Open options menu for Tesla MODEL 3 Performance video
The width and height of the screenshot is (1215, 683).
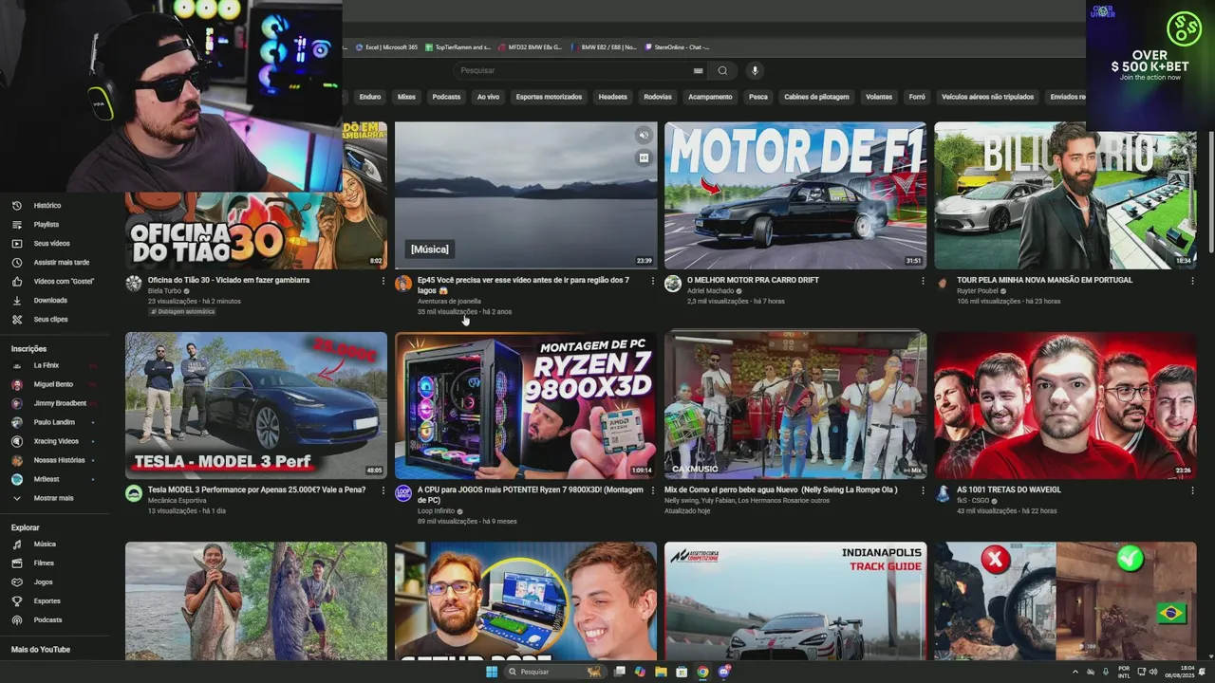(383, 490)
